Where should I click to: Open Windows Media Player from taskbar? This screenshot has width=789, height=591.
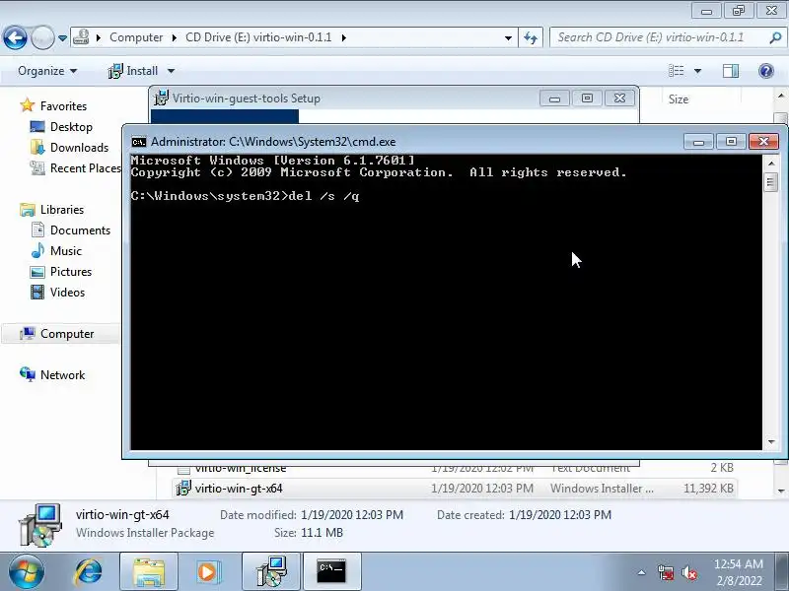[x=207, y=572]
